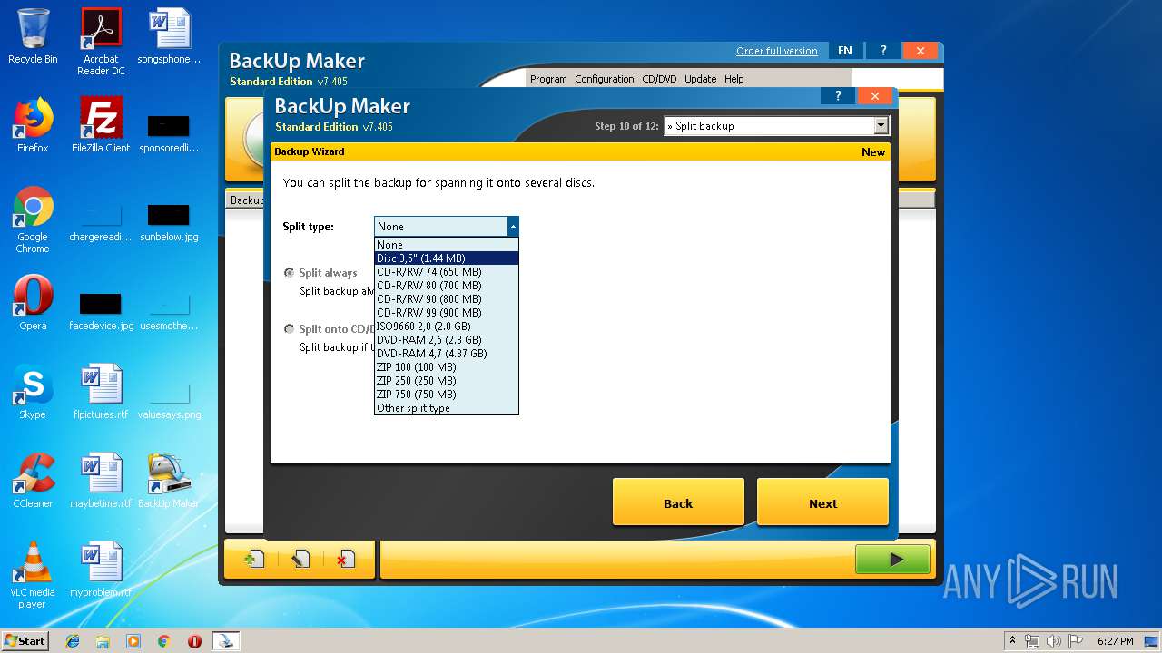
Task: Start backup with green play button
Action: click(892, 560)
